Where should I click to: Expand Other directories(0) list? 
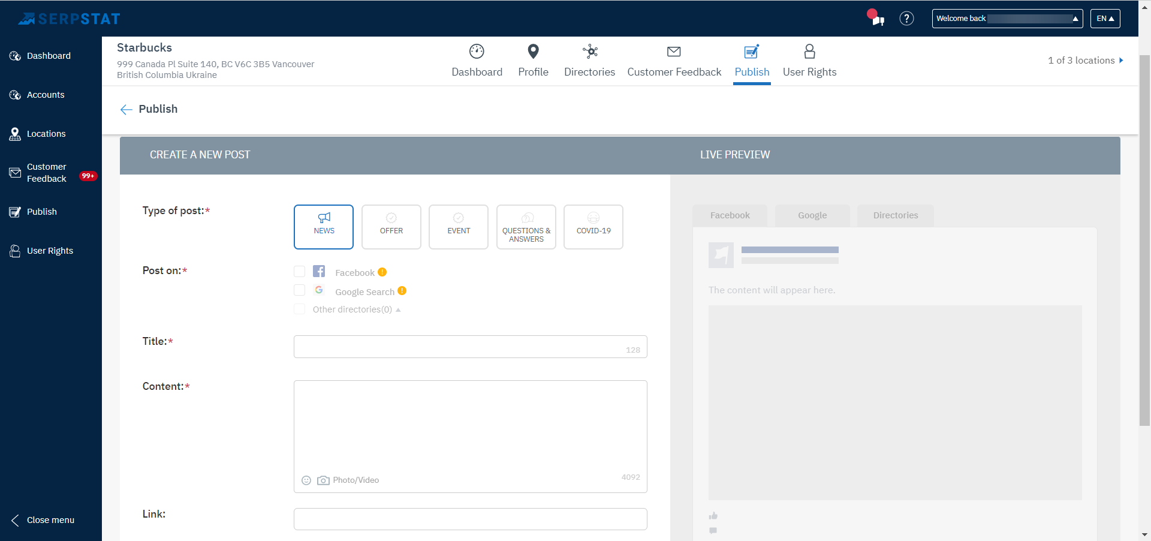tap(398, 310)
